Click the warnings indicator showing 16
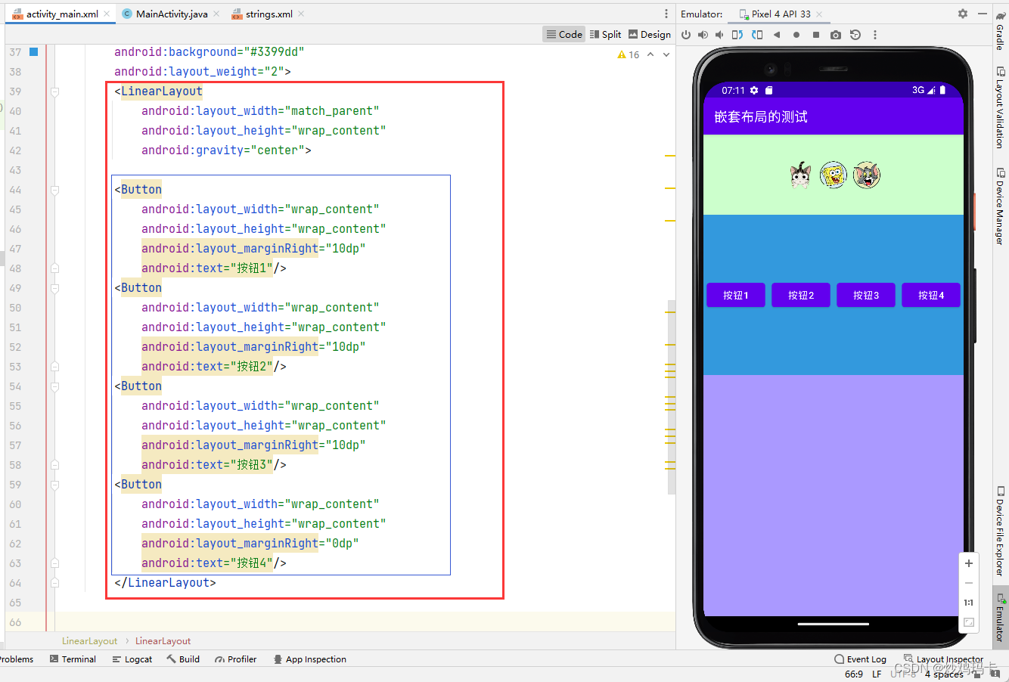The height and width of the screenshot is (682, 1009). 629,54
